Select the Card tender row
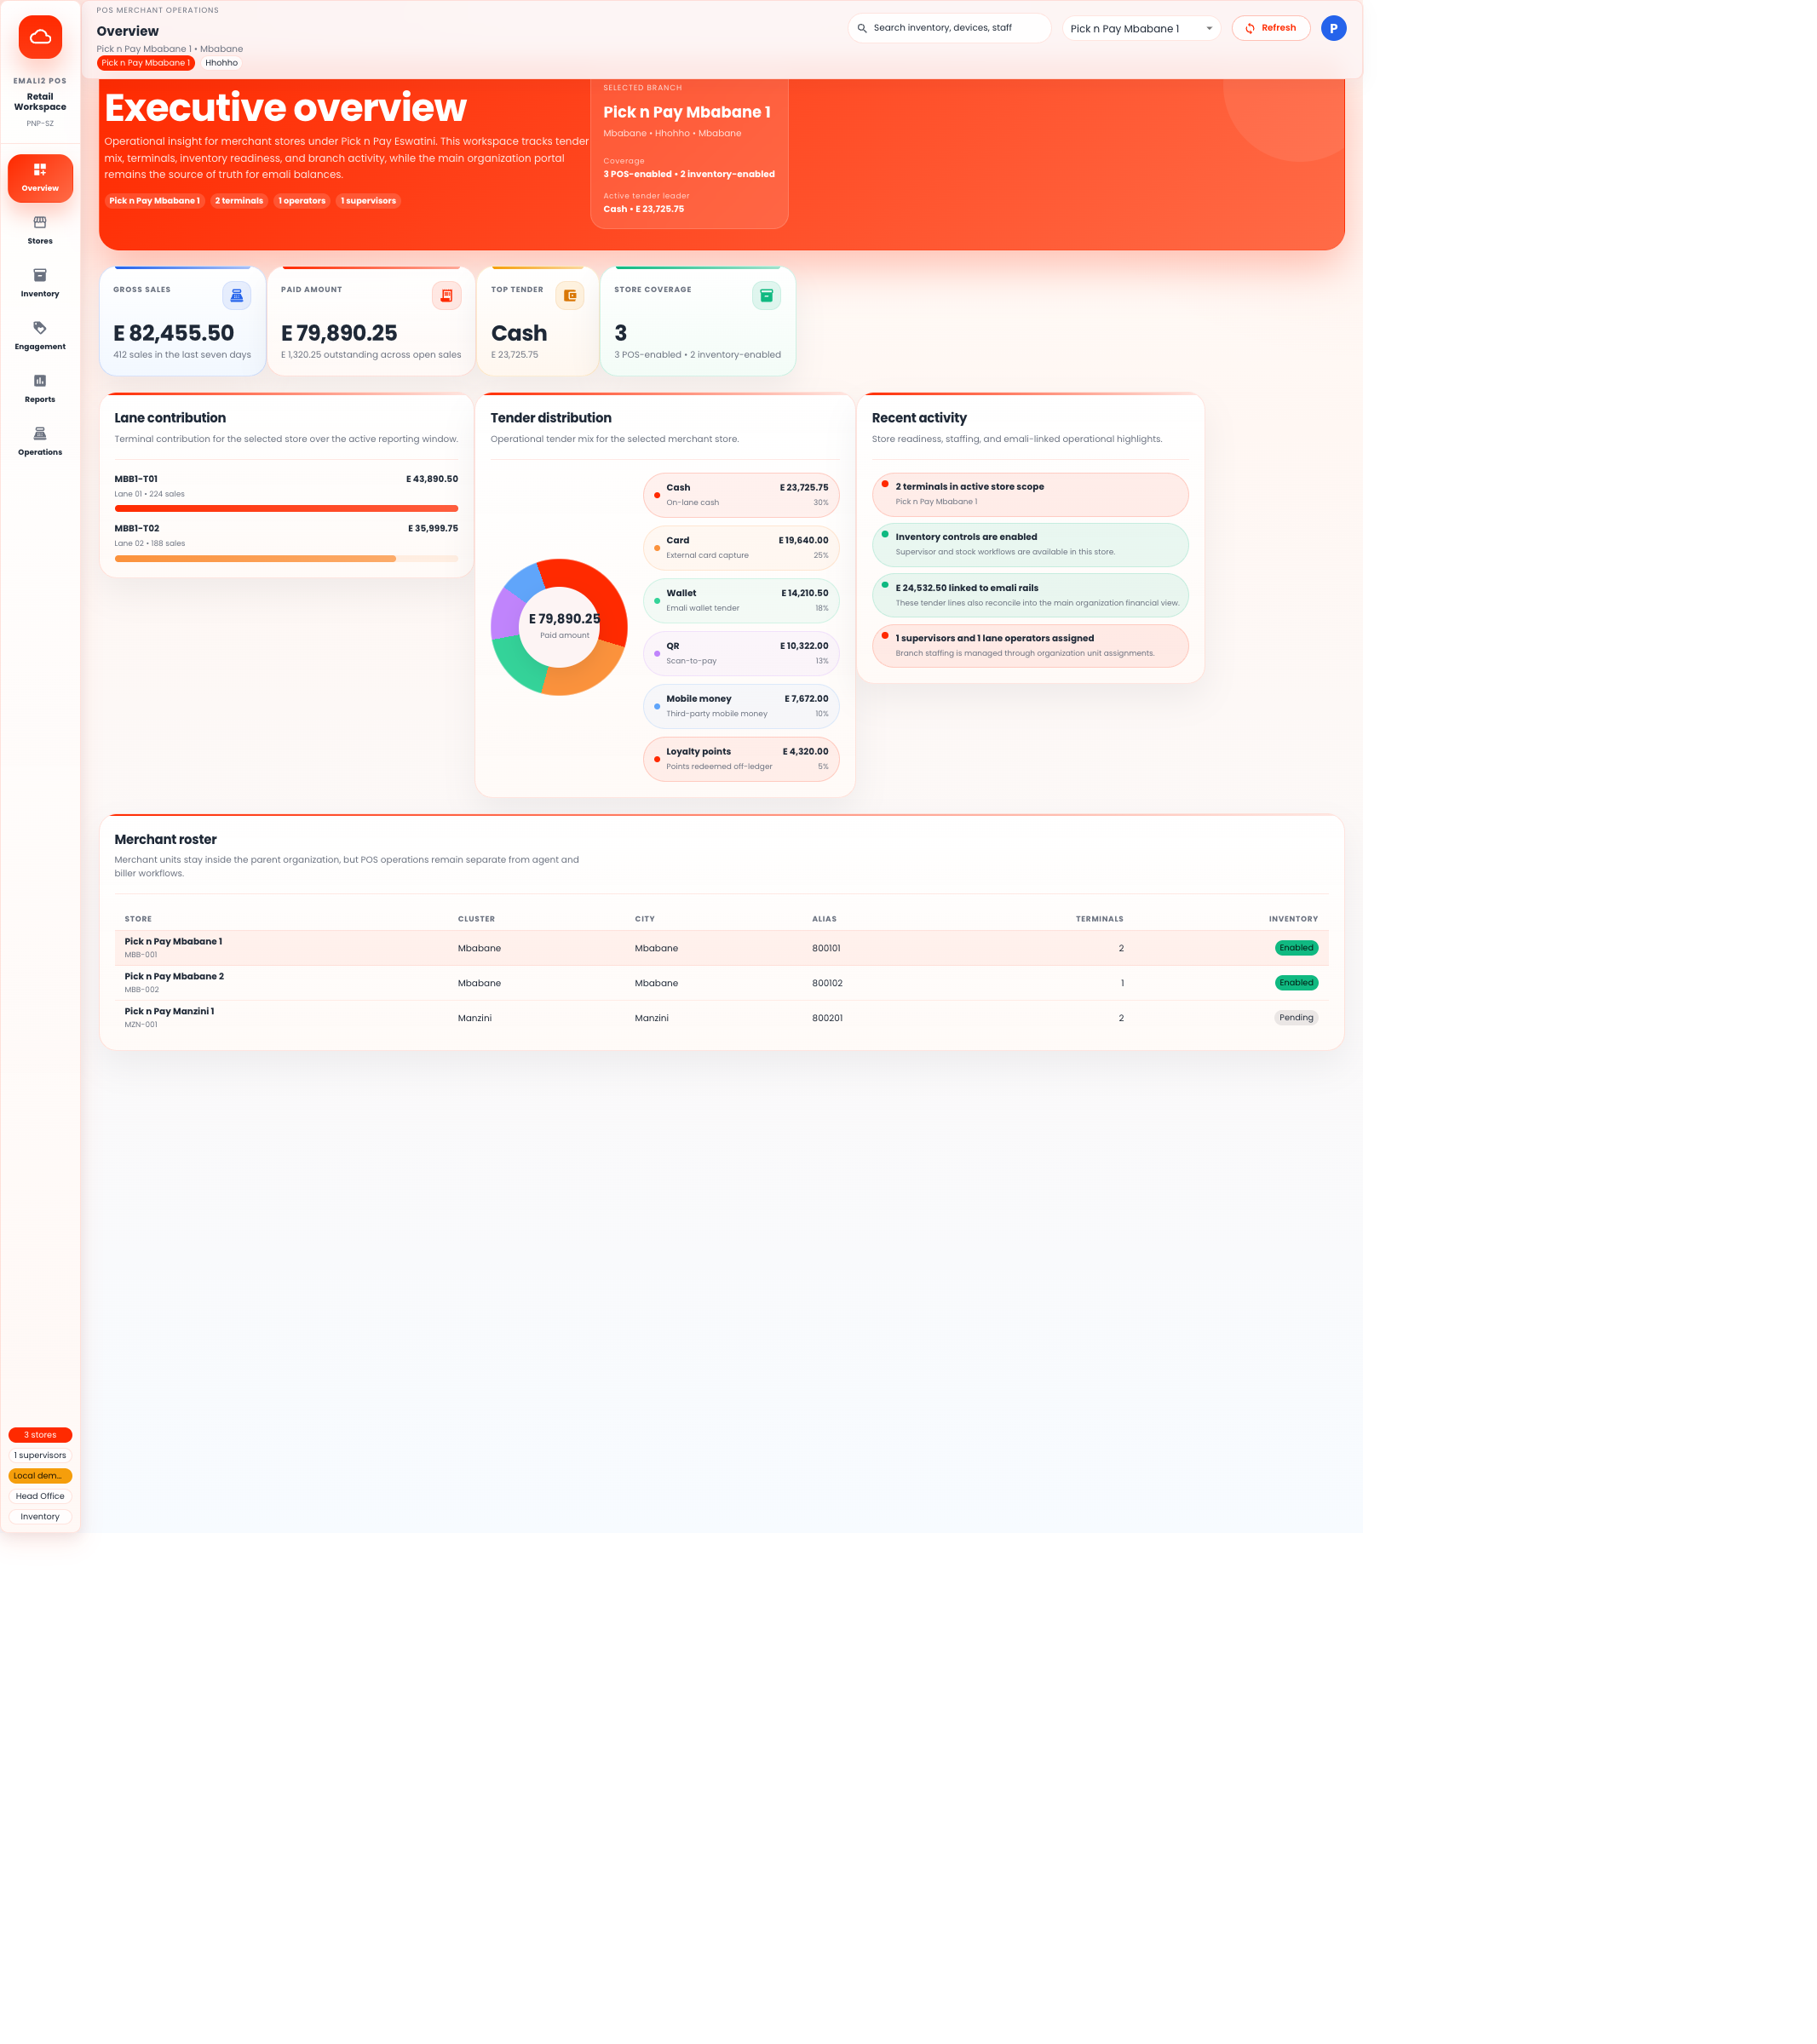 741,548
